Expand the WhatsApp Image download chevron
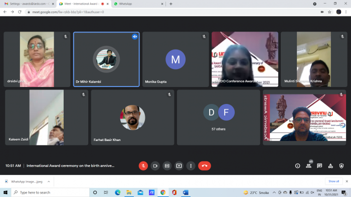Screen dimensions: 351x197 [49, 181]
